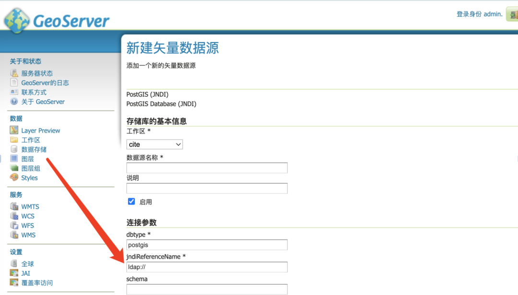Screen dimensions: 518x295
Task: Click the dbtype field containing postgis
Action: tap(207, 245)
